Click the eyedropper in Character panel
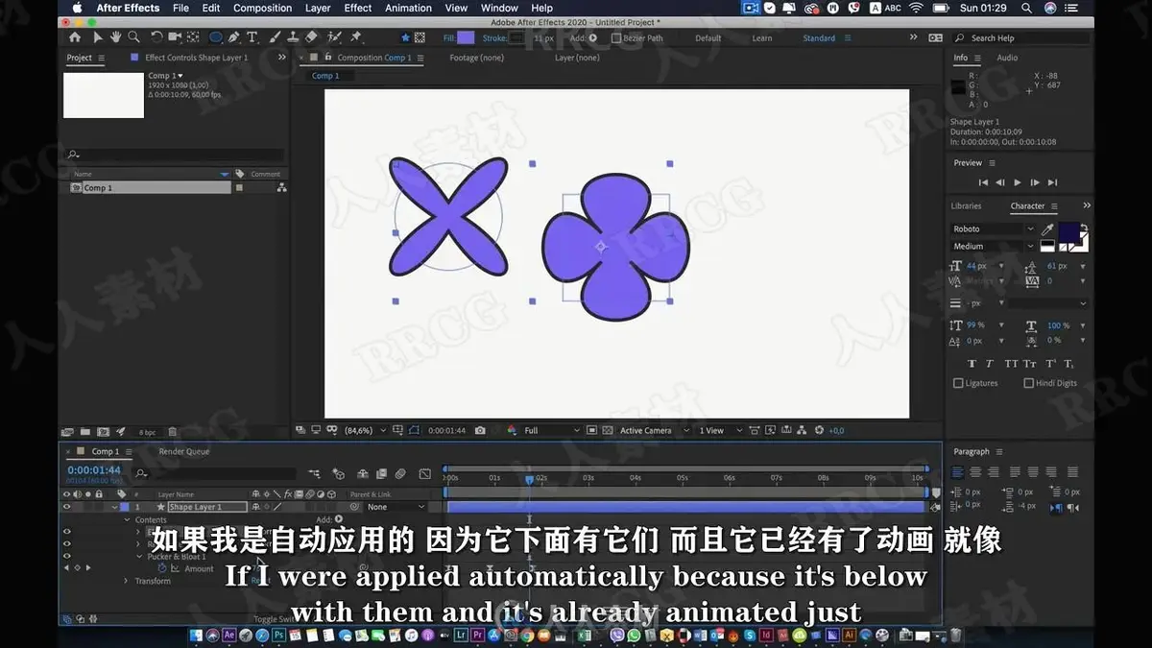The height and width of the screenshot is (648, 1152). click(1047, 229)
